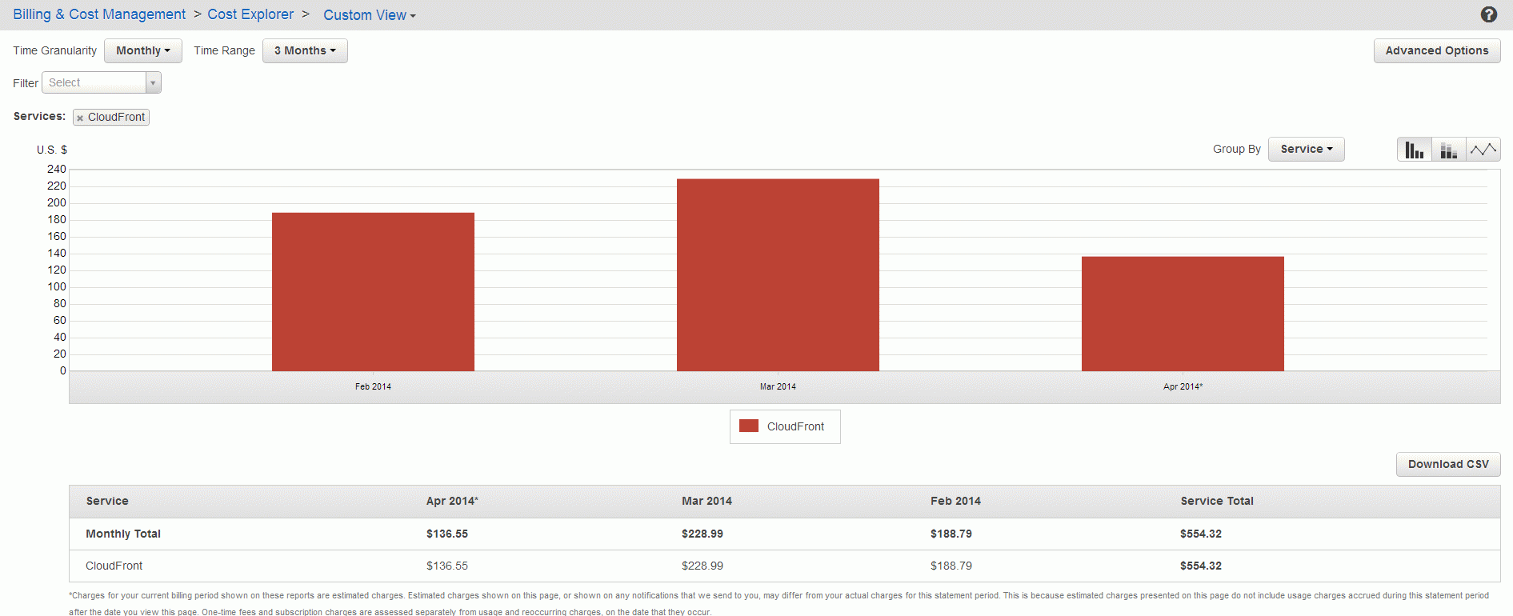1513x616 pixels.
Task: Click the Service Total column header
Action: click(1217, 501)
